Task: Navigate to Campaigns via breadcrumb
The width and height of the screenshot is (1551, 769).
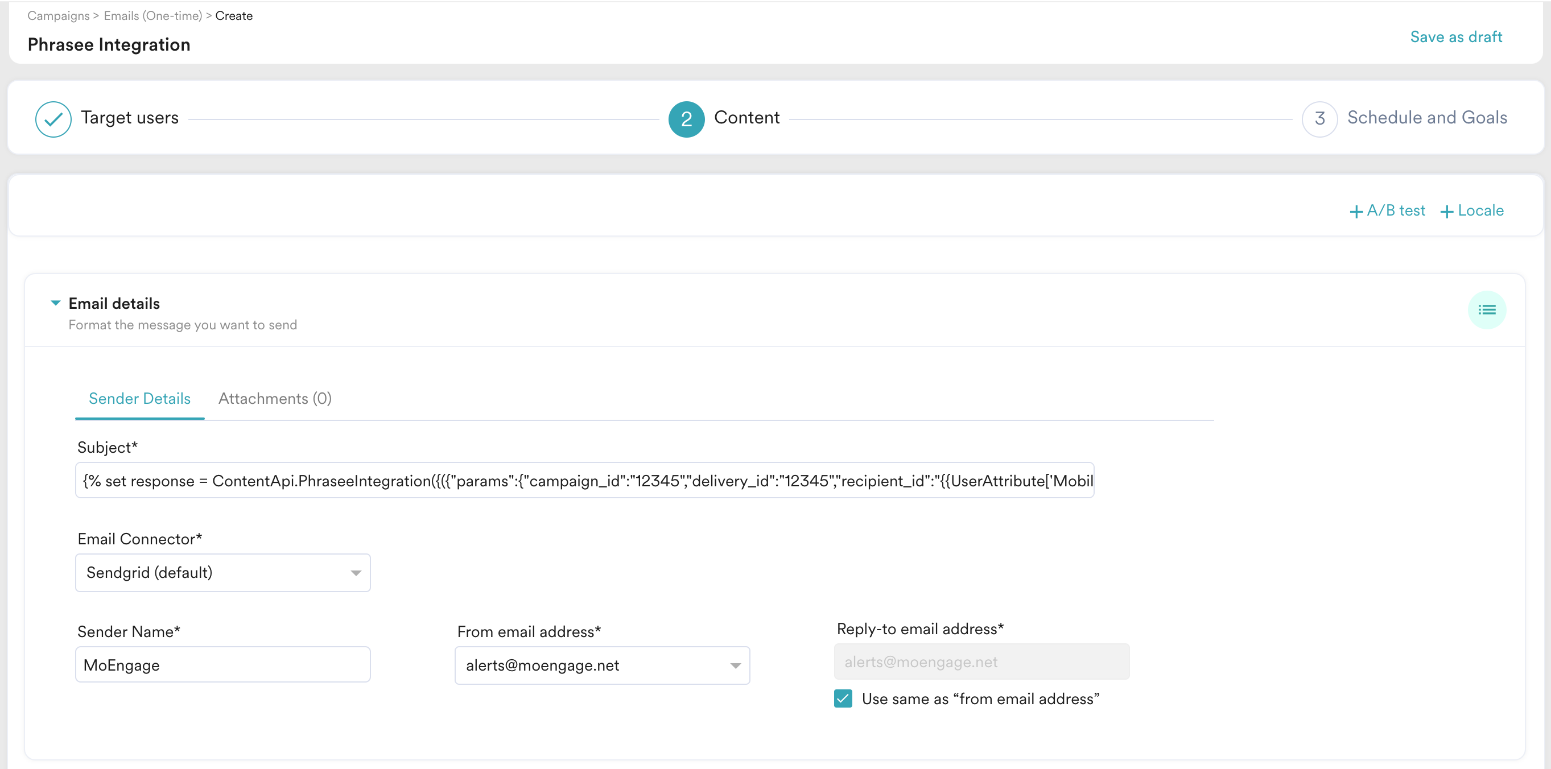Action: [59, 16]
